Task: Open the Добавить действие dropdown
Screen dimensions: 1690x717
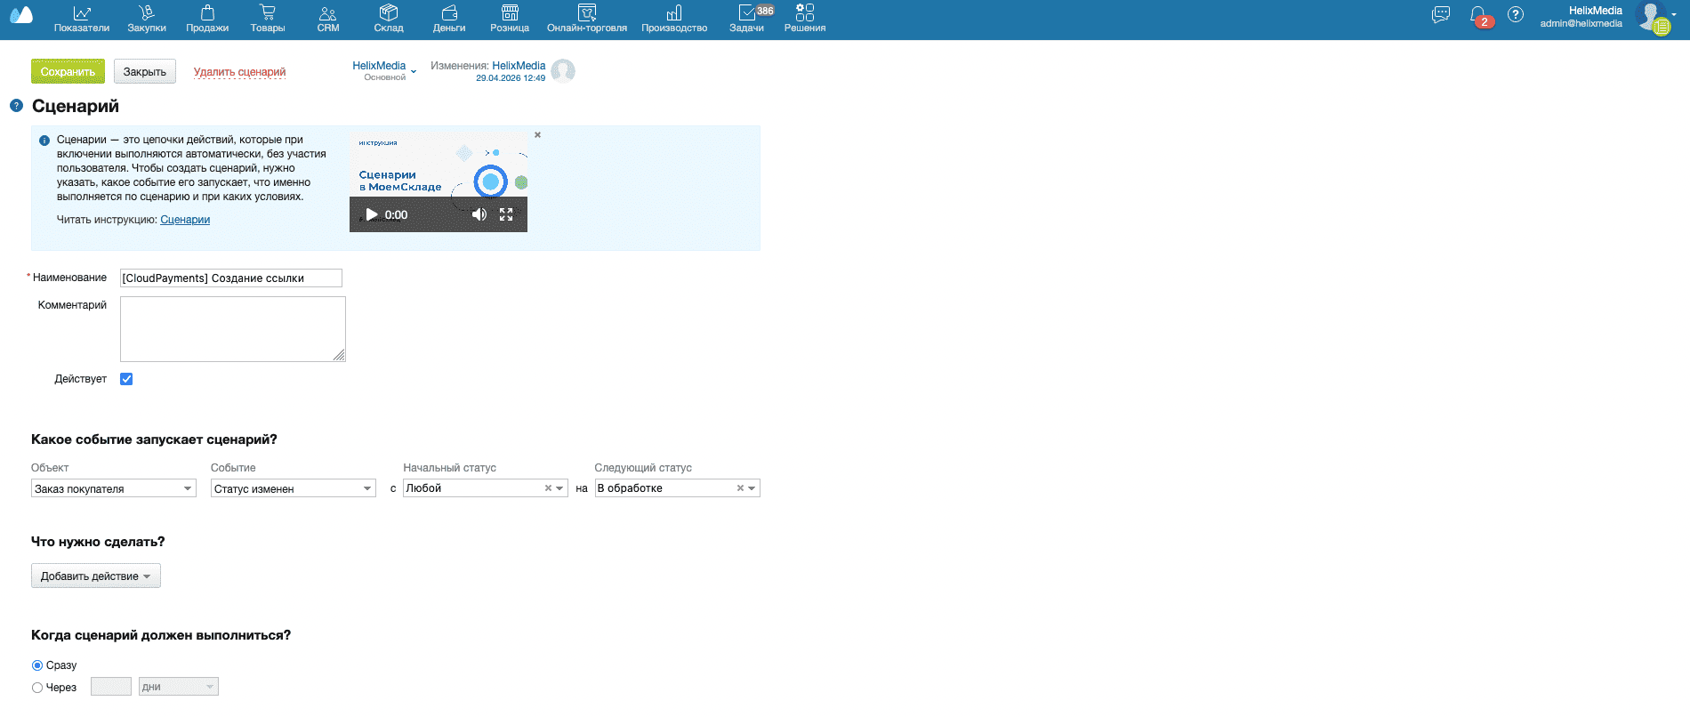Action: coord(96,576)
